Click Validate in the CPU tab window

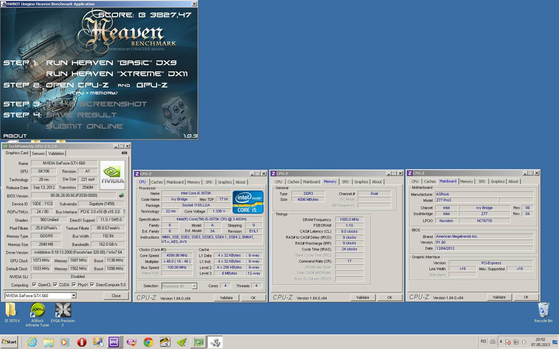[x=226, y=298]
